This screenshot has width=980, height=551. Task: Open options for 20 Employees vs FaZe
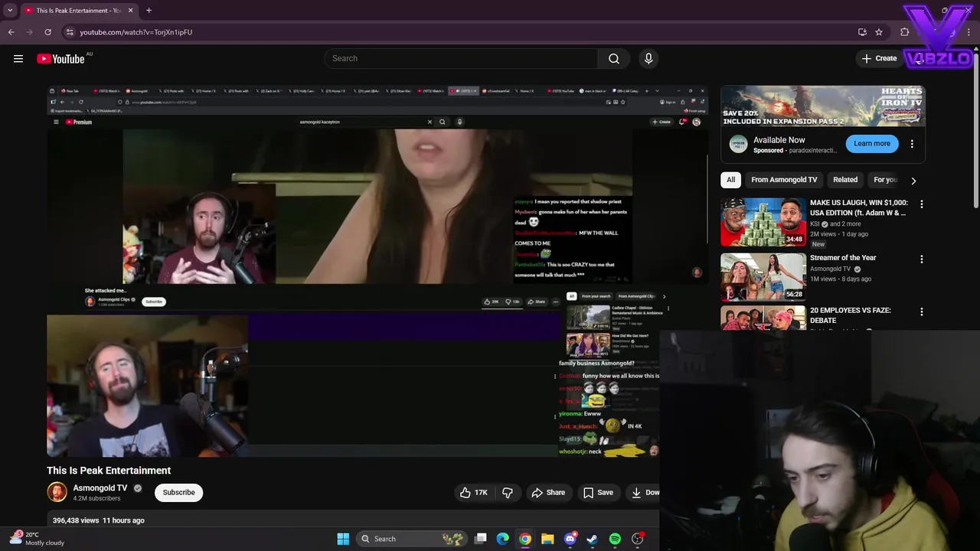pyautogui.click(x=922, y=312)
